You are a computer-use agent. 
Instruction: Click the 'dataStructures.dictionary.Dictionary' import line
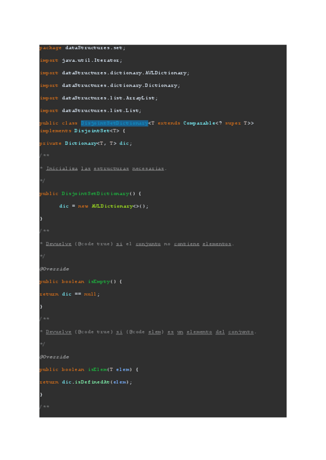(x=110, y=85)
